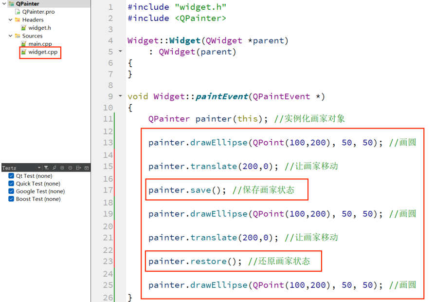Screen dimensions: 434x302
Task: Click the sort naturally leaf icon in Tests toolbar
Action: tap(54, 168)
